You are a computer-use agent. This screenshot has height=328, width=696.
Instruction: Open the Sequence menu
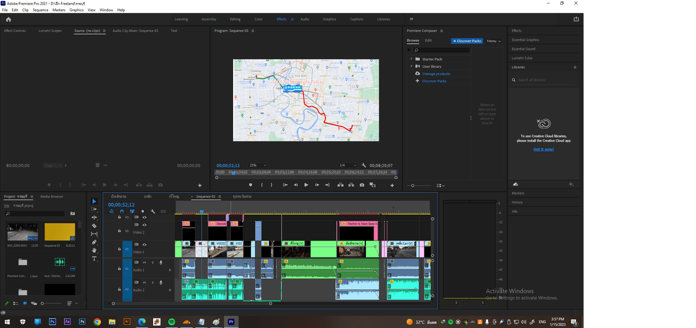click(41, 10)
